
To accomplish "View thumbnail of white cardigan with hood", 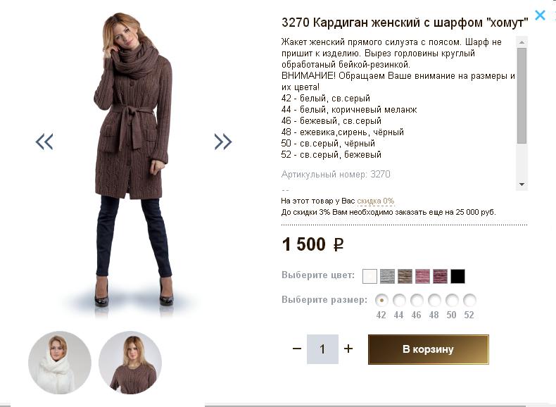I will [60, 363].
